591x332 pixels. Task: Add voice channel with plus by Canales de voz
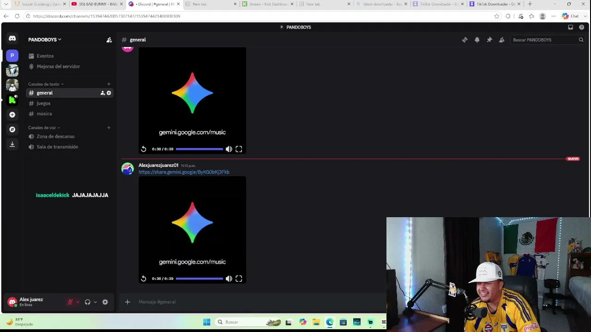(x=109, y=128)
